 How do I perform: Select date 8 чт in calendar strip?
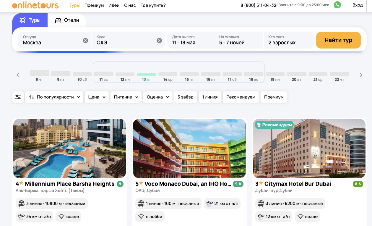point(39,76)
